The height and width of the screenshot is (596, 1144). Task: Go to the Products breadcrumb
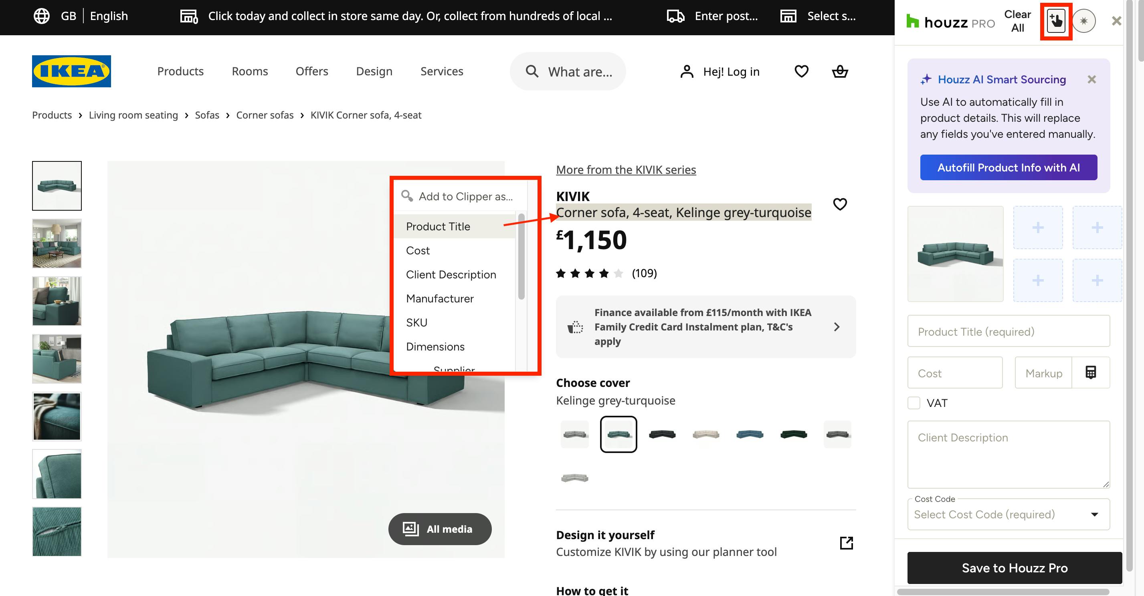point(52,115)
